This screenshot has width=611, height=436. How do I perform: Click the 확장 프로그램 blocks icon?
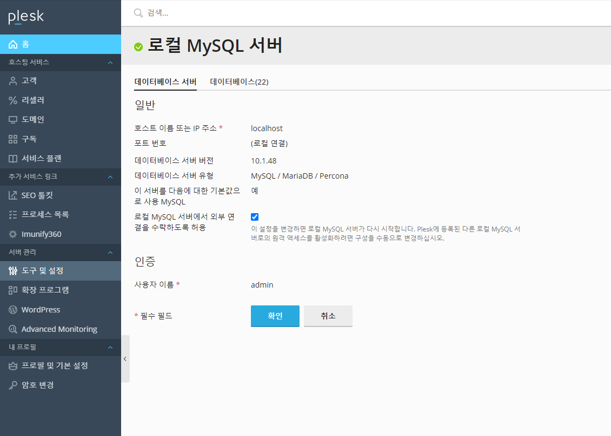pyautogui.click(x=13, y=290)
